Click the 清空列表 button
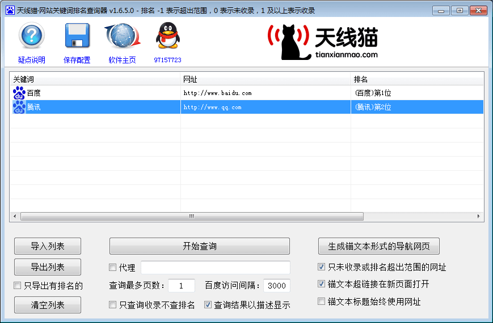493x323 pixels. [48, 305]
